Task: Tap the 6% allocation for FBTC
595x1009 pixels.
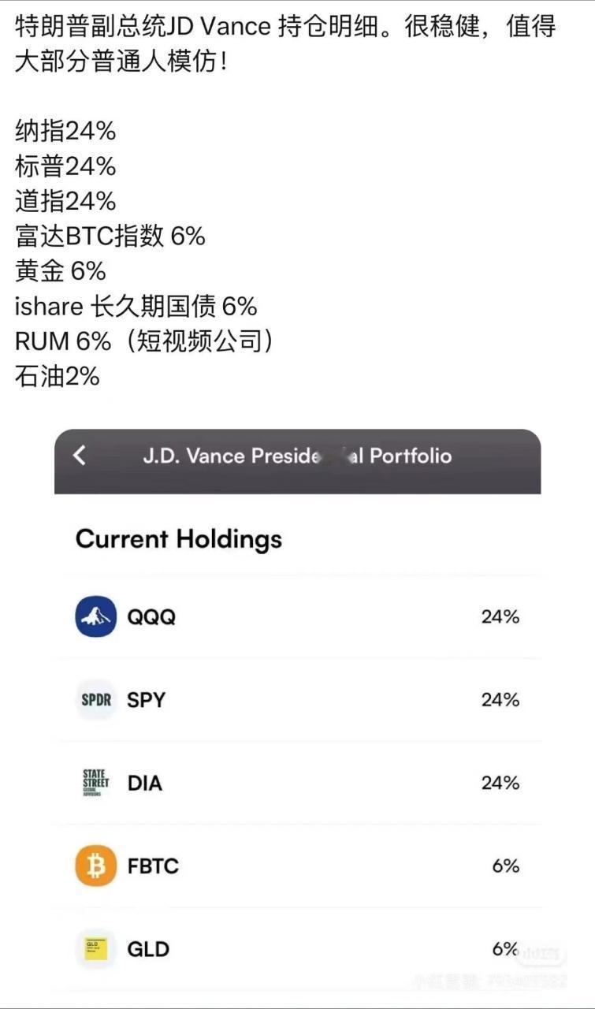Action: (506, 866)
